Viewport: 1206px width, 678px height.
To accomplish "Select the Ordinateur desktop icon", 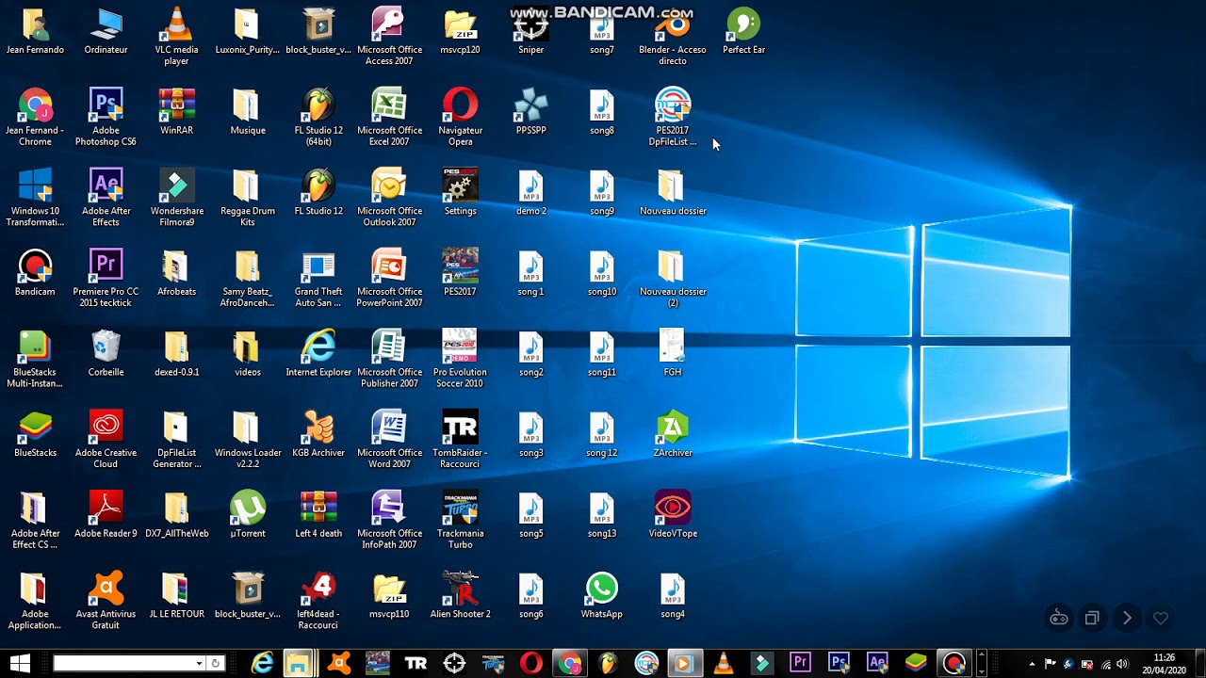I will [106, 30].
